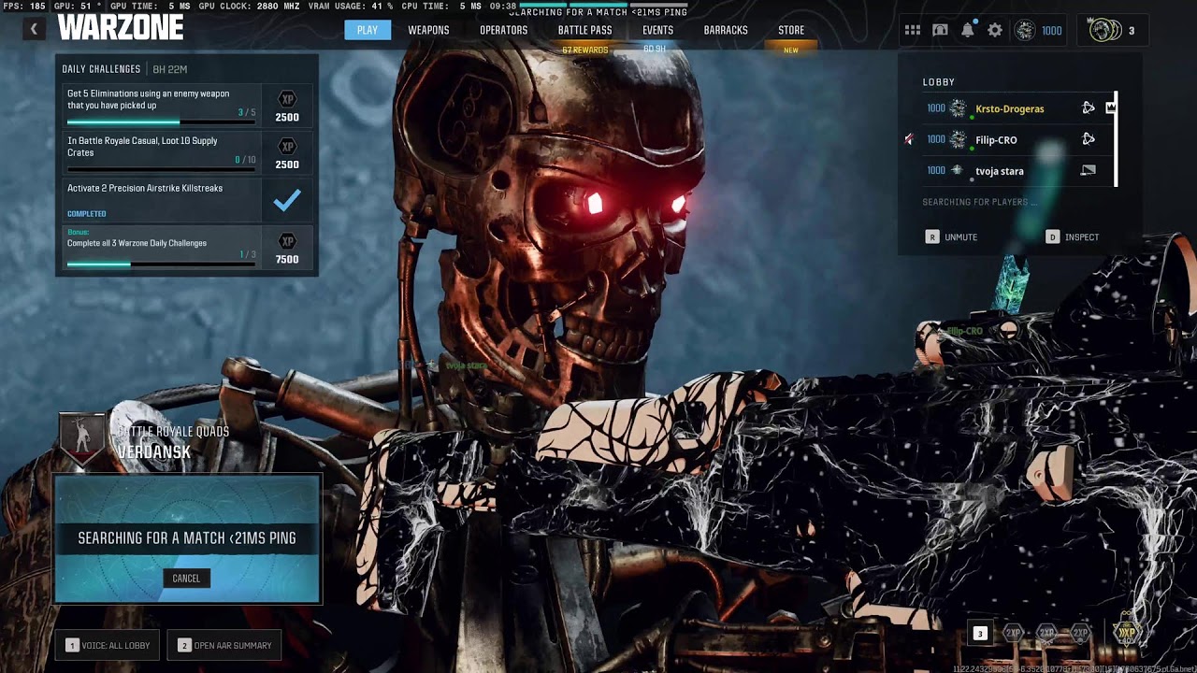Switch to the Weapons tab
This screenshot has width=1197, height=673.
click(428, 30)
